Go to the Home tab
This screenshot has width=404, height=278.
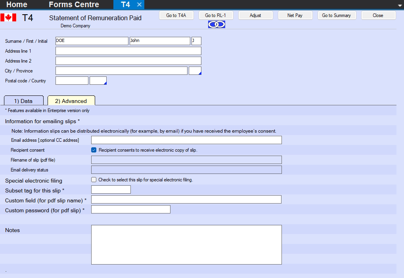click(17, 5)
